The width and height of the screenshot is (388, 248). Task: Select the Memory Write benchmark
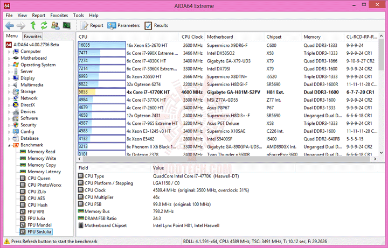coord(42,158)
